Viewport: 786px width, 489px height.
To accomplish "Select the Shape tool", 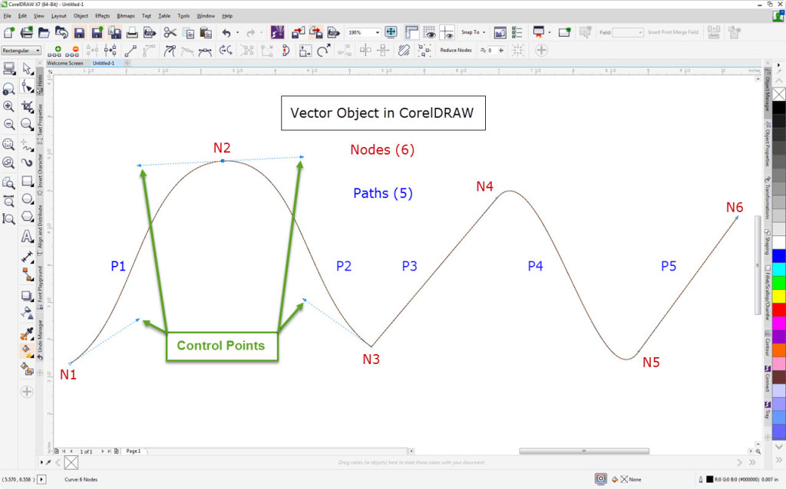I will click(27, 87).
